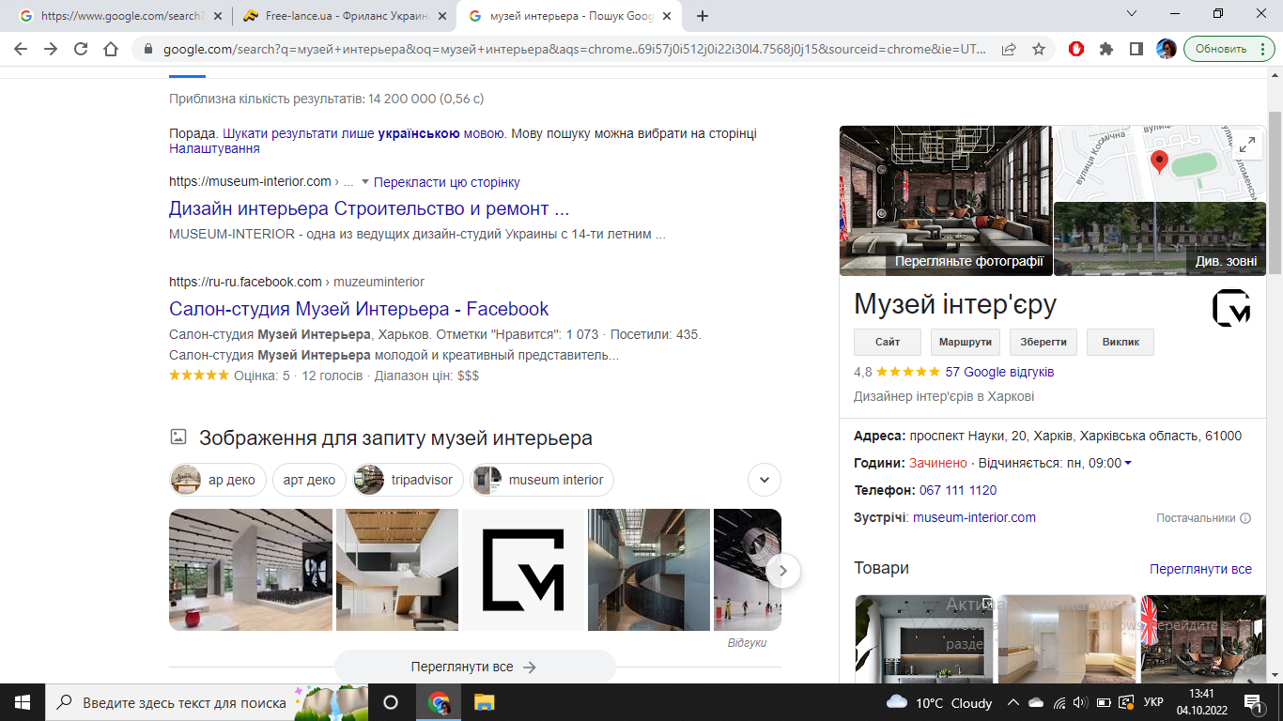Image resolution: width=1283 pixels, height=721 pixels.
Task: Select the ар деко image chip
Action: 218,480
